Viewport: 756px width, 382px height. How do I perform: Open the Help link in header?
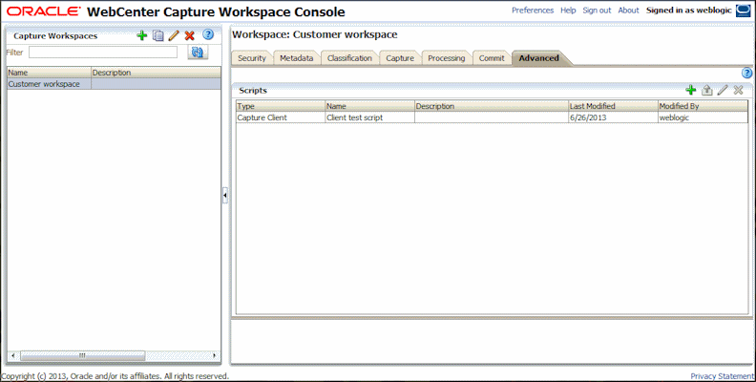click(568, 11)
